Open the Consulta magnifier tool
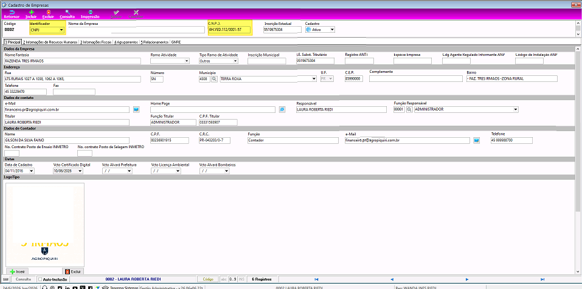This screenshot has width=582, height=289. [68, 12]
